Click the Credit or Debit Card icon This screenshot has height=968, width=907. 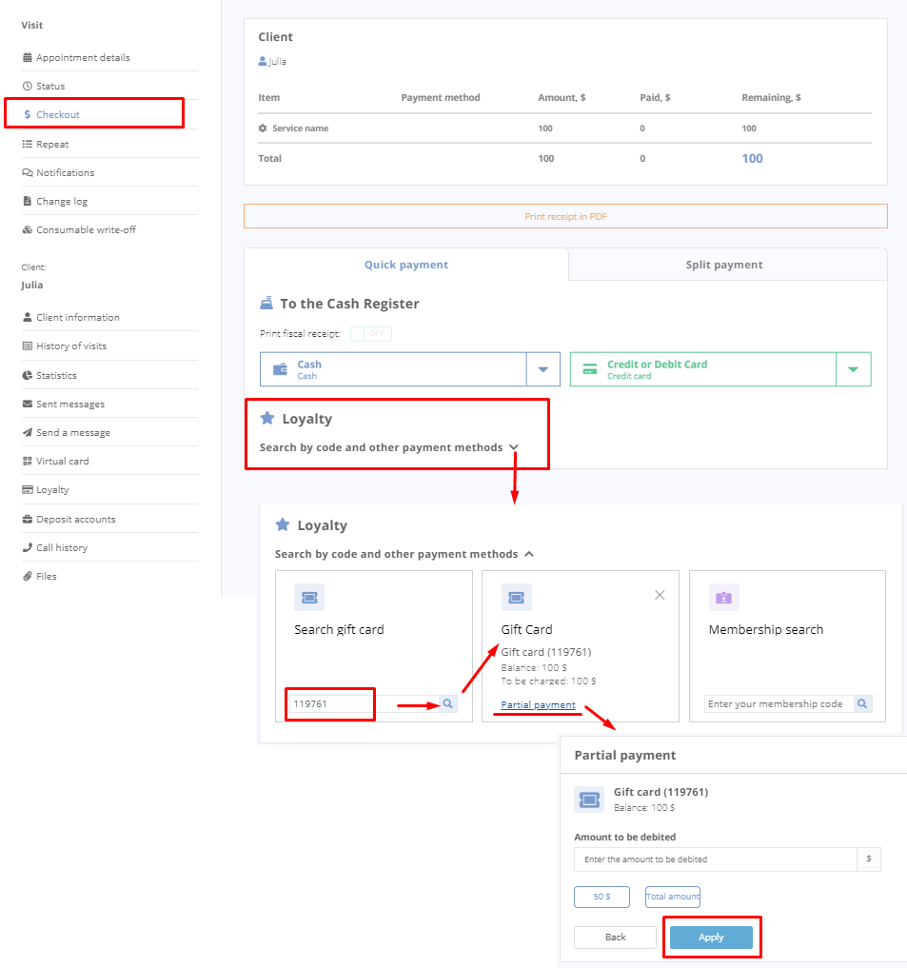tap(590, 369)
